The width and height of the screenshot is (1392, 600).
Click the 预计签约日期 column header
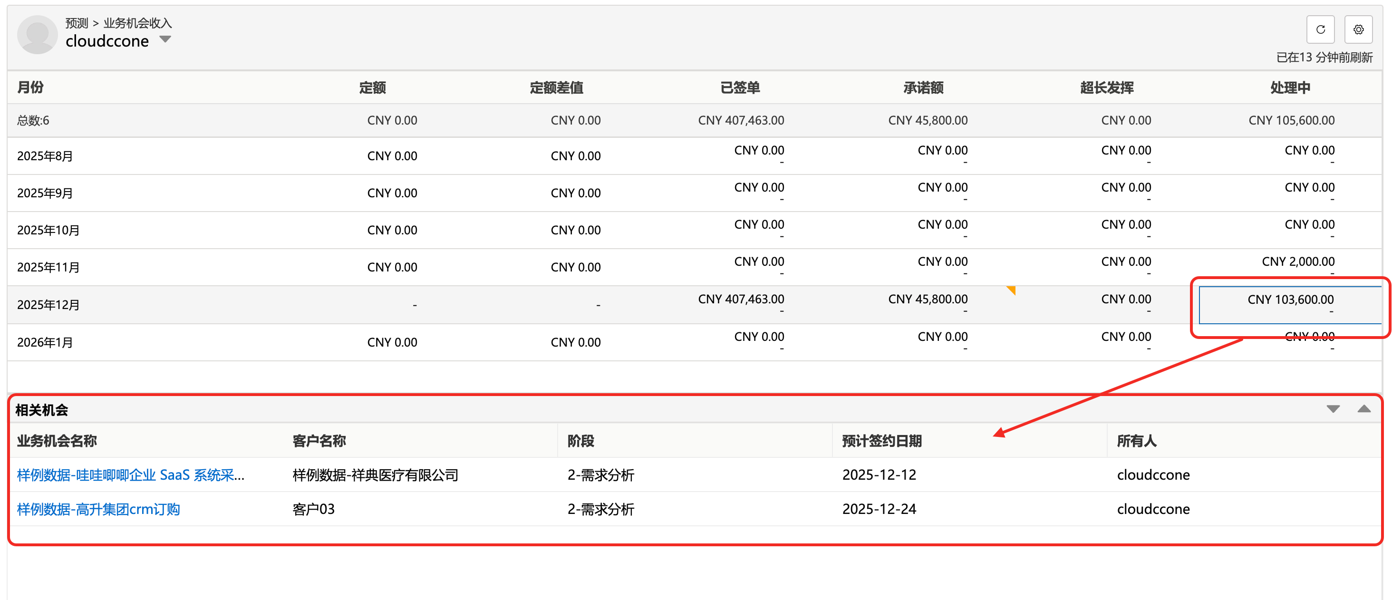tap(881, 441)
